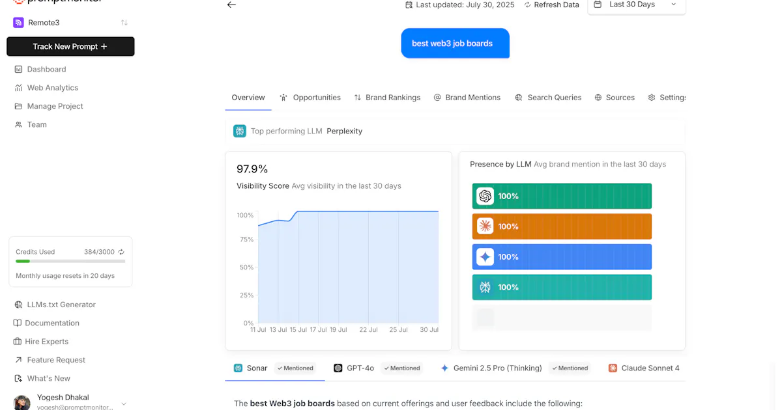Open Hire Experts link
782x410 pixels.
(46, 342)
